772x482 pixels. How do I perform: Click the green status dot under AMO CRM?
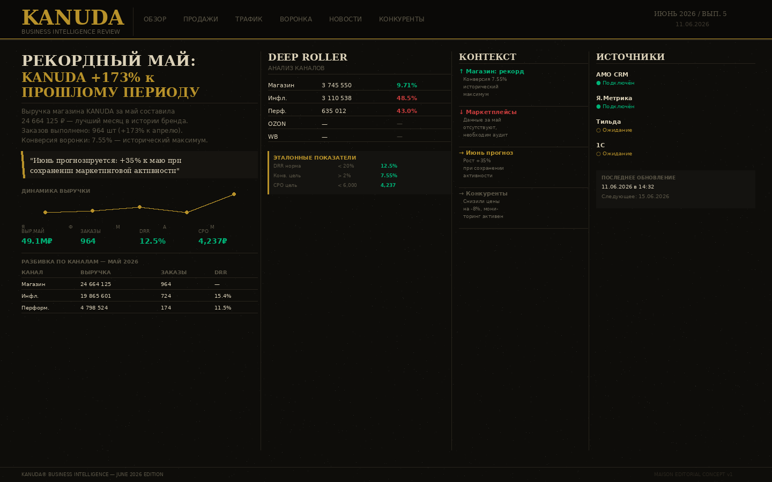pos(598,83)
